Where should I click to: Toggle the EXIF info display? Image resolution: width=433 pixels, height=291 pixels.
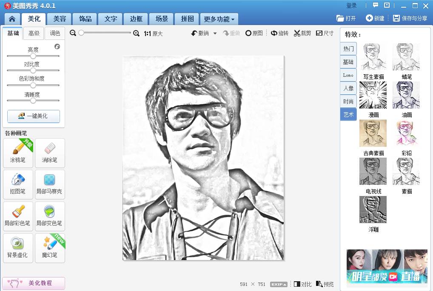(x=279, y=284)
